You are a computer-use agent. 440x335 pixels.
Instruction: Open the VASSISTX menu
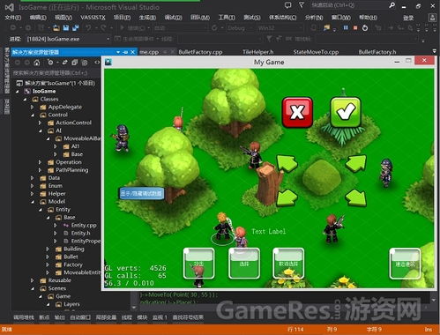(x=93, y=18)
